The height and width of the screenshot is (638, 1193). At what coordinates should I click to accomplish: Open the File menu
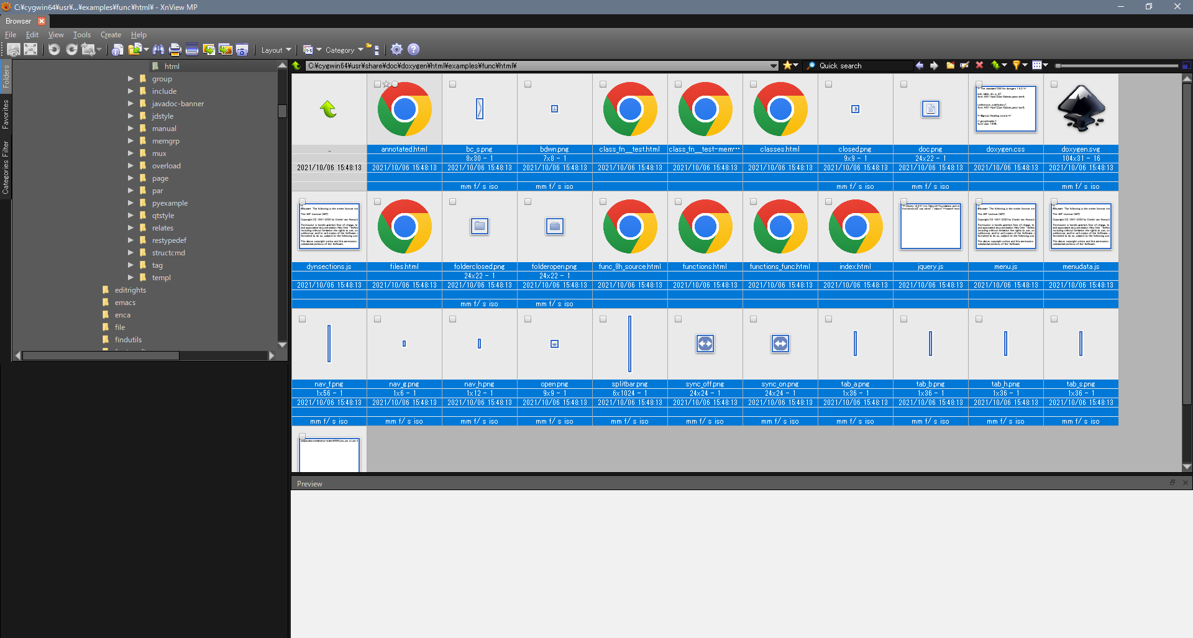pos(11,35)
